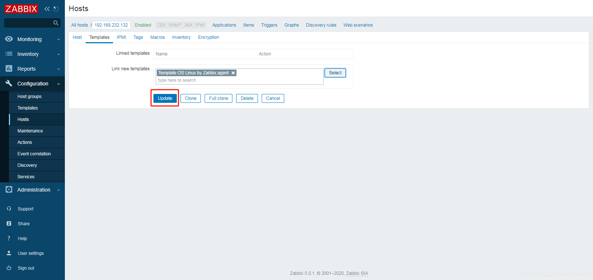The height and width of the screenshot is (280, 593).
Task: Click the IPMI availability indicator
Action: point(200,25)
